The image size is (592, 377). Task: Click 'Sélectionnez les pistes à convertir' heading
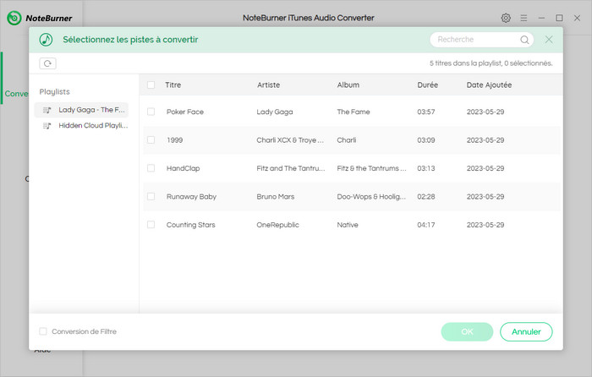pyautogui.click(x=130, y=40)
